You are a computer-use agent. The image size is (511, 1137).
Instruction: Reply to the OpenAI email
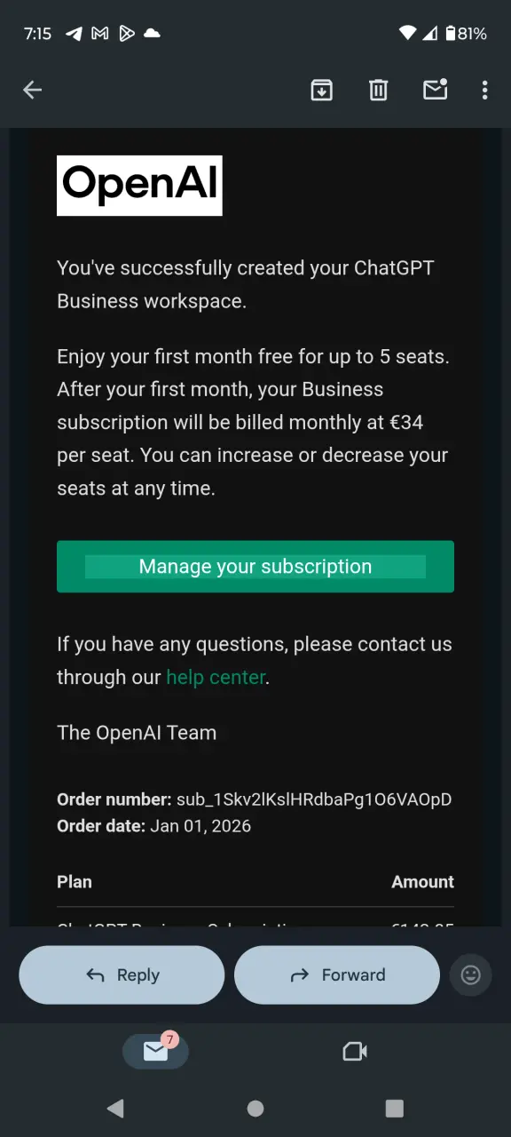(122, 974)
